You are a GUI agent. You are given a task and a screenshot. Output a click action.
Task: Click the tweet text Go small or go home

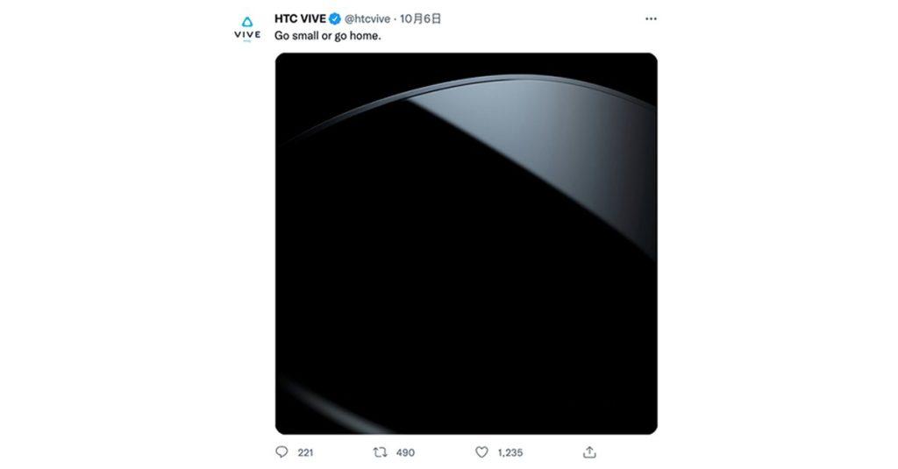click(328, 36)
